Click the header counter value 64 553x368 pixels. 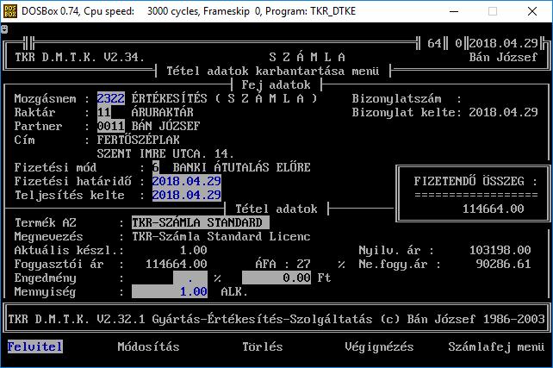tap(434, 43)
